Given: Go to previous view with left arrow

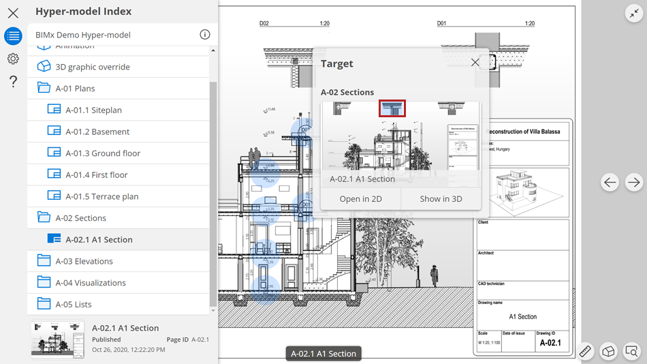Looking at the screenshot, I should 610,182.
